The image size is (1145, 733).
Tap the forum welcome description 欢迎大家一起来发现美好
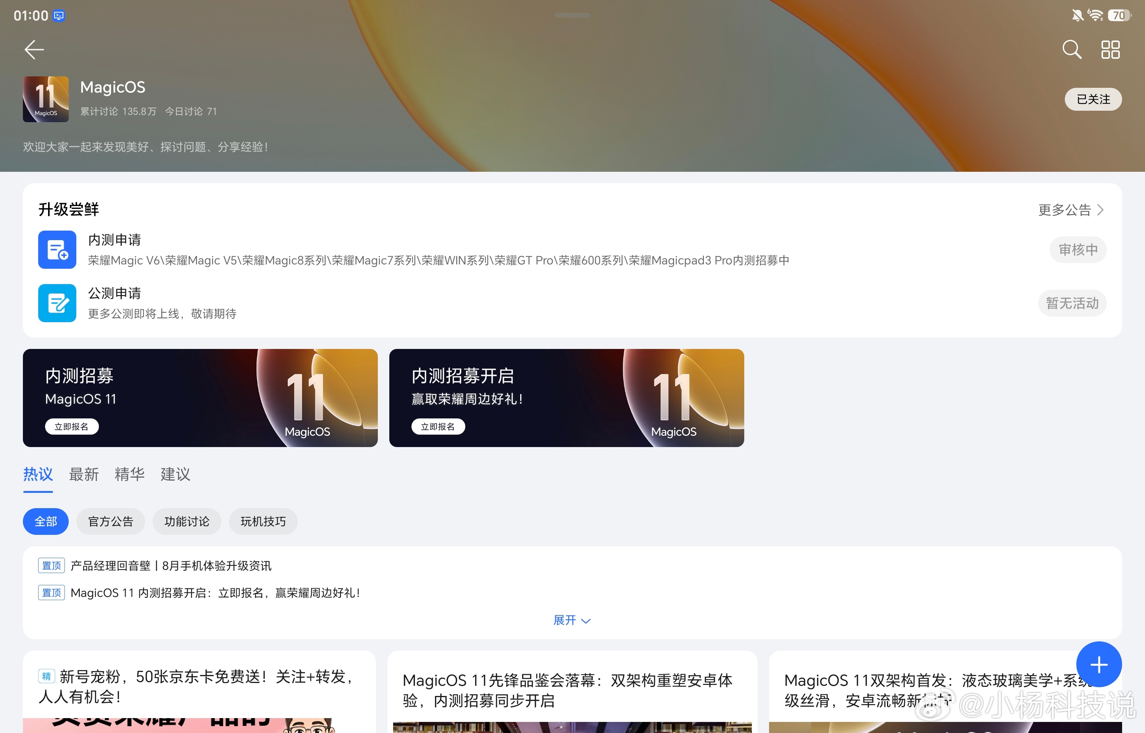pos(145,147)
